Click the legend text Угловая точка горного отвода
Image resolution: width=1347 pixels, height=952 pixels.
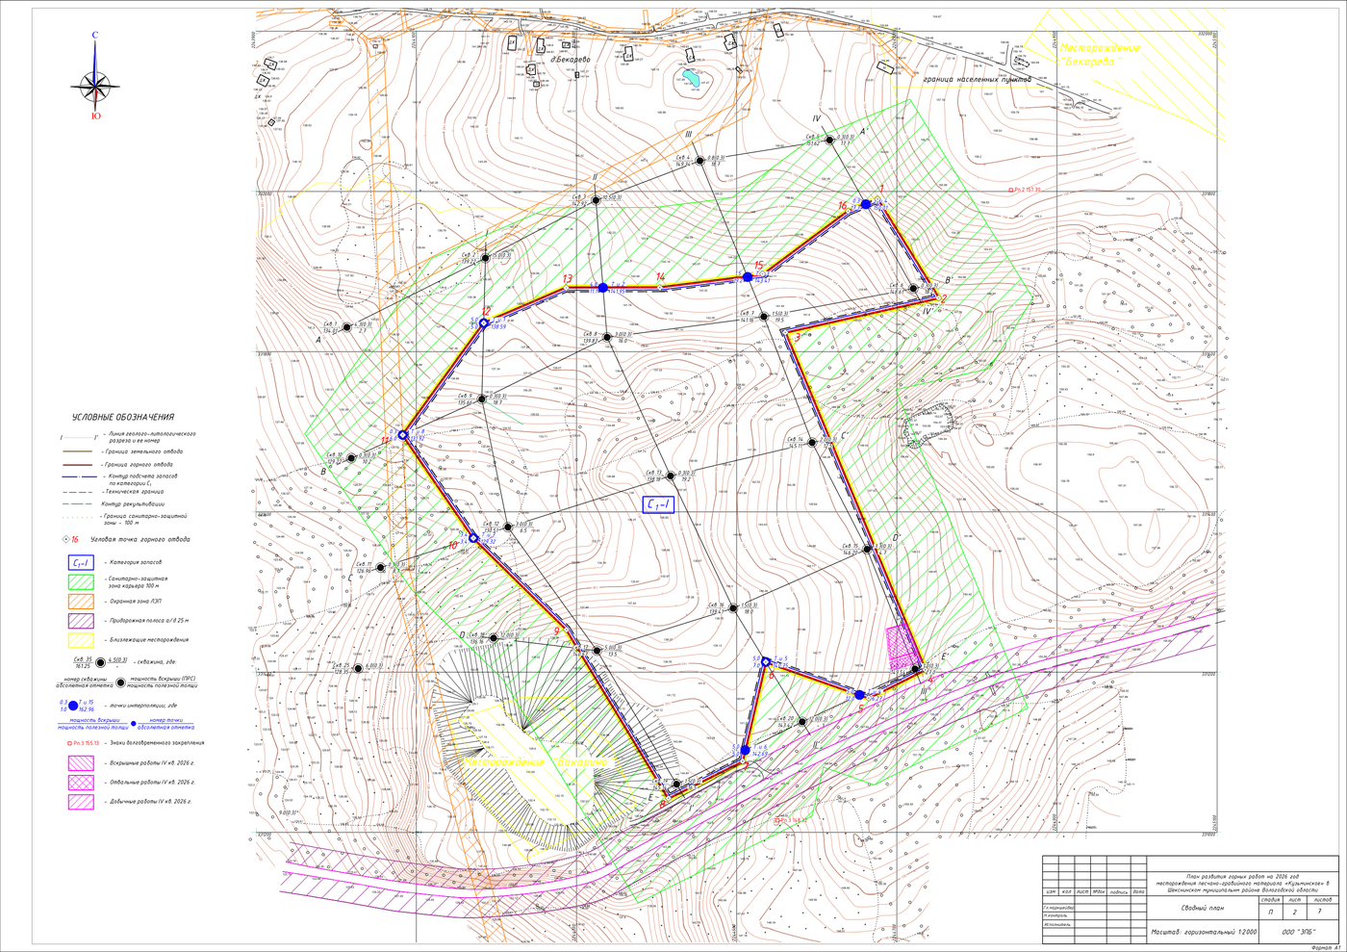coord(140,540)
